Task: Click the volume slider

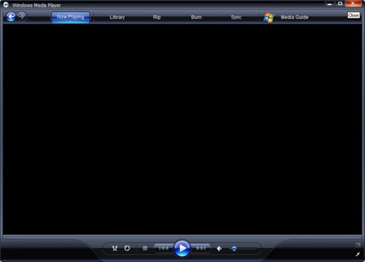Action: coord(243,249)
